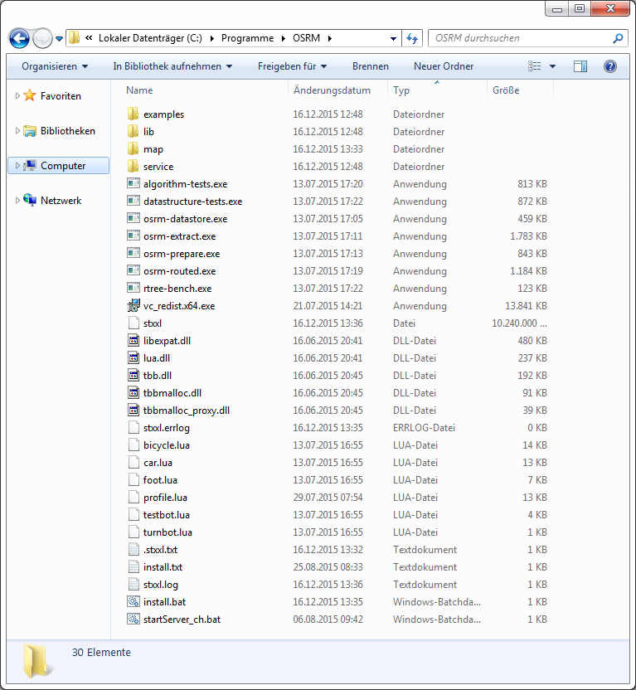Click the Forward navigation arrow button
Screen dimensions: 636x690
click(x=42, y=38)
